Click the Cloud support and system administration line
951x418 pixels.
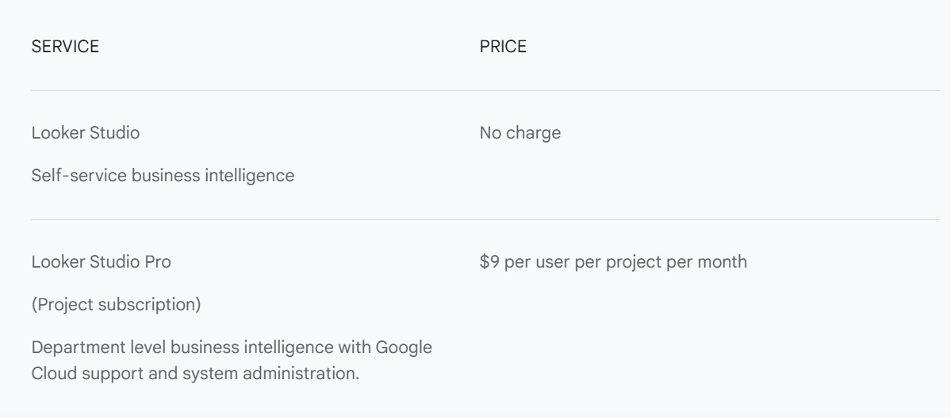point(195,373)
